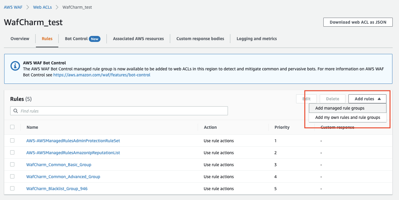Click the Rules (5) section heading
This screenshot has width=399, height=200.
click(x=21, y=99)
